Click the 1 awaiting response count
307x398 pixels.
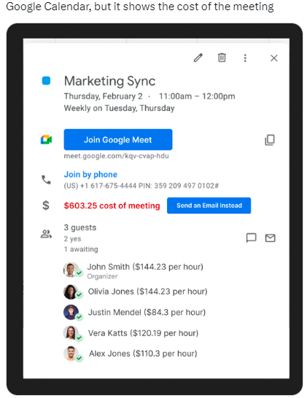81,249
